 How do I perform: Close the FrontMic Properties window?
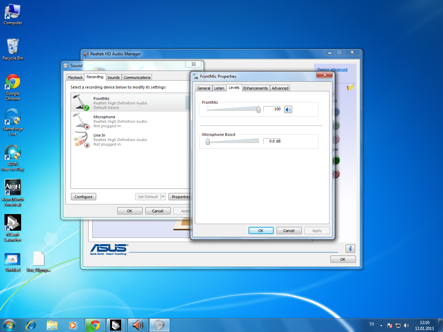325,75
